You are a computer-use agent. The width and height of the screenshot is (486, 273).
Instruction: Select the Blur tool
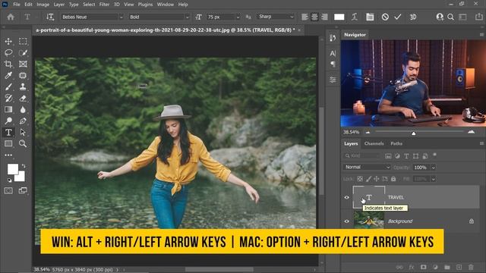click(23, 109)
